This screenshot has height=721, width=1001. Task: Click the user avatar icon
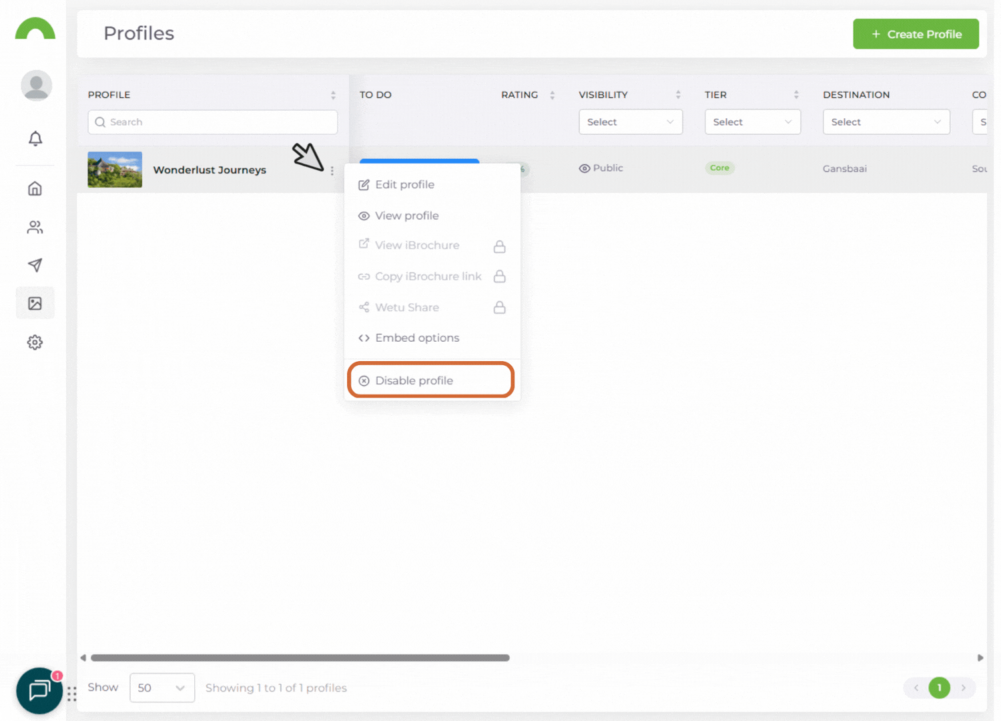coord(36,85)
